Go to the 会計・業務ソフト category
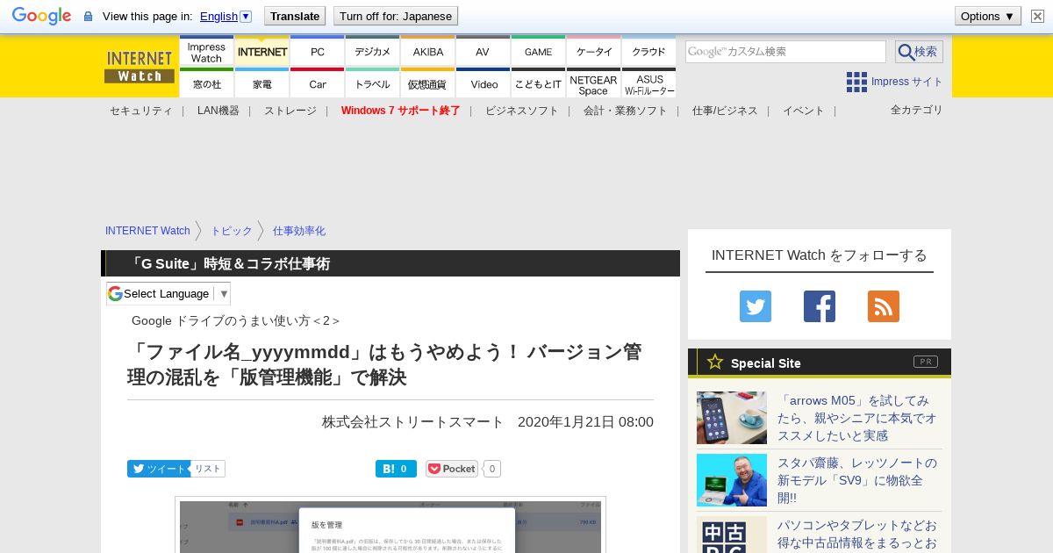Image resolution: width=1053 pixels, height=553 pixels. [625, 111]
